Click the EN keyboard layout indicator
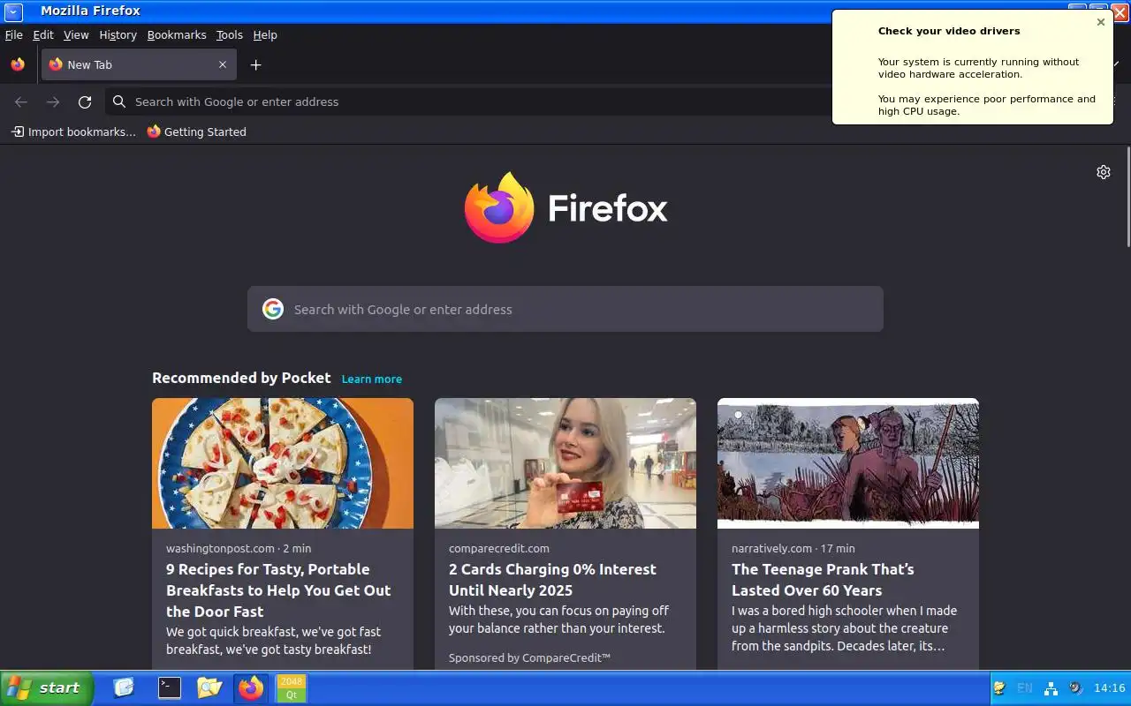This screenshot has height=706, width=1131. click(x=1025, y=687)
